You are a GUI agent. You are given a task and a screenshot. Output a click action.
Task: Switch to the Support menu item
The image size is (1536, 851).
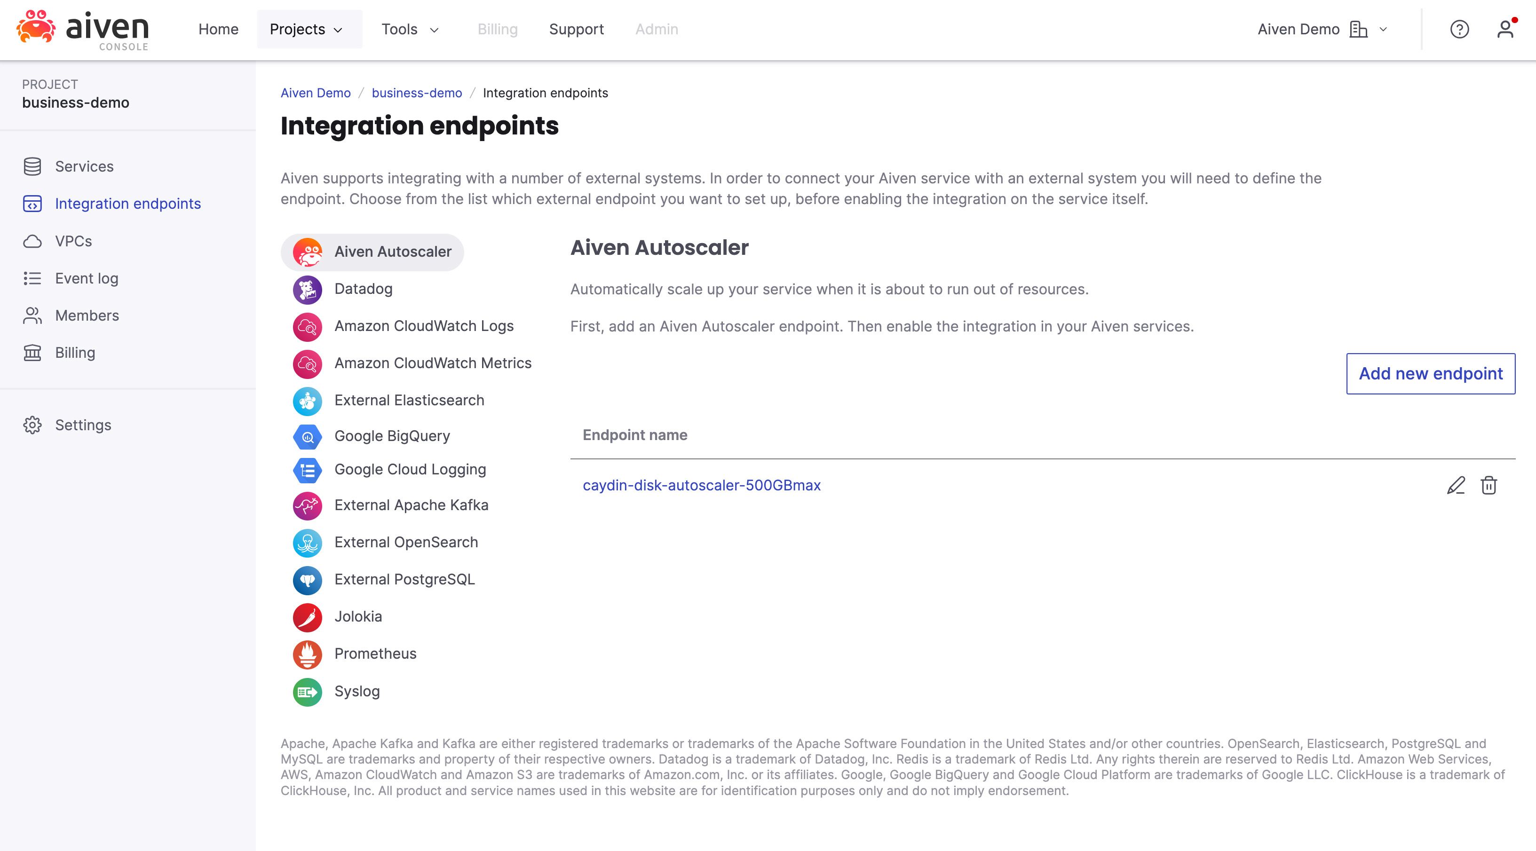tap(576, 29)
